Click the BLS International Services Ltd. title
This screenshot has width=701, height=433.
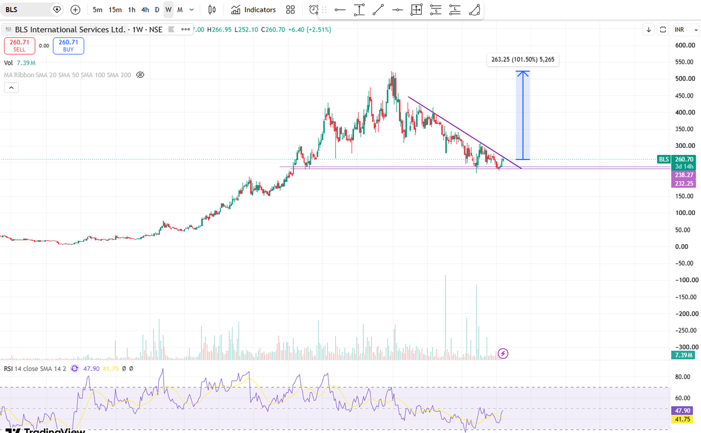point(70,30)
